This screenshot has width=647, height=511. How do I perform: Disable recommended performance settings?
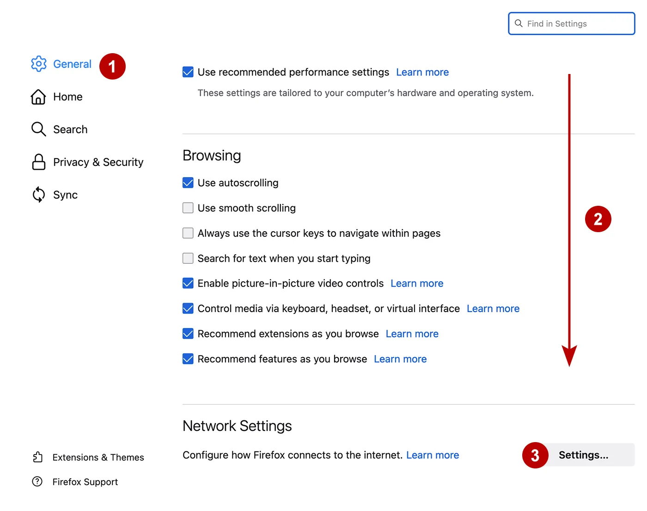click(x=188, y=72)
